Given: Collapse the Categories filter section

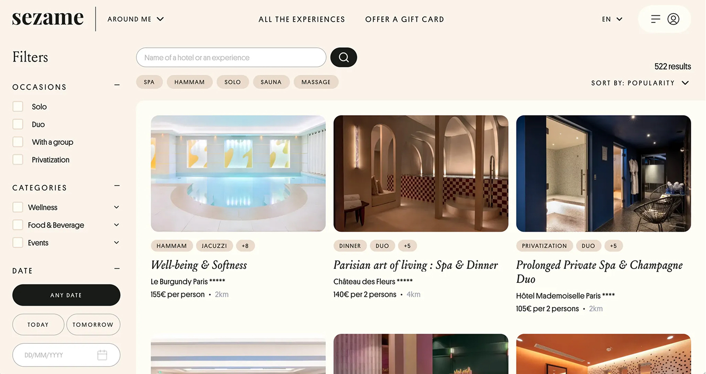Looking at the screenshot, I should click(x=117, y=186).
